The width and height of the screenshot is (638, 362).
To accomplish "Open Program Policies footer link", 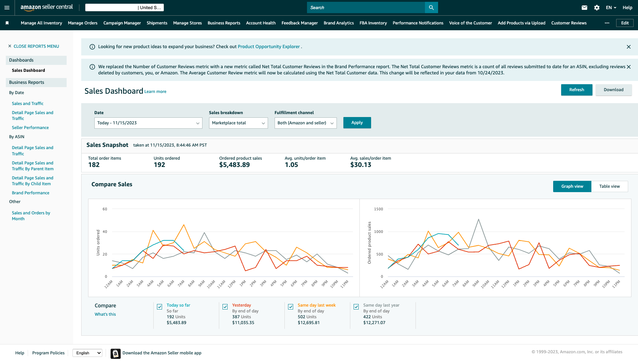I will pyautogui.click(x=48, y=353).
